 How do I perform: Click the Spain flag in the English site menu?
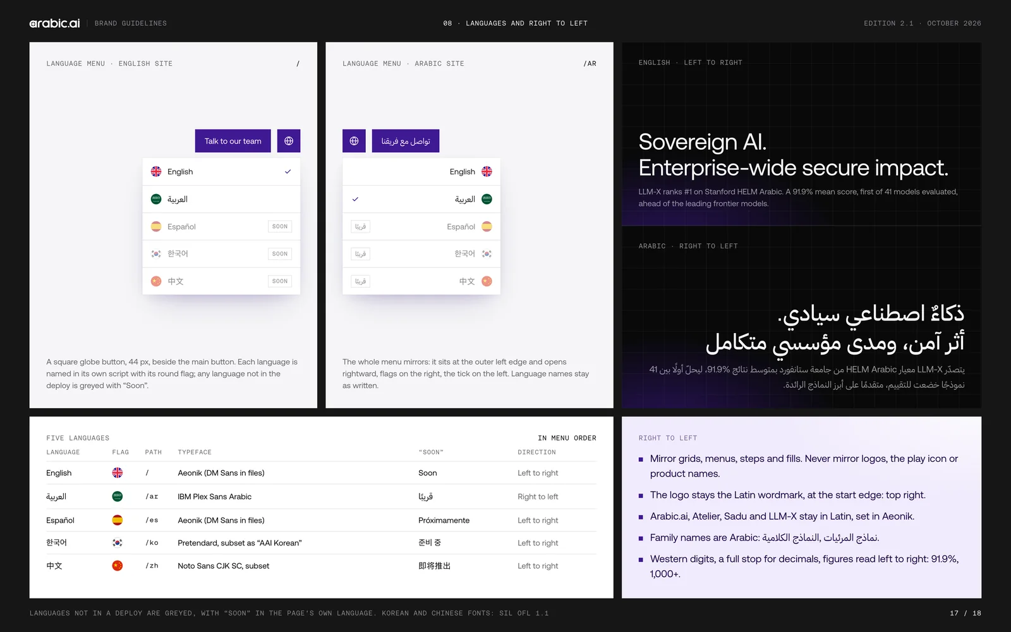click(x=156, y=226)
